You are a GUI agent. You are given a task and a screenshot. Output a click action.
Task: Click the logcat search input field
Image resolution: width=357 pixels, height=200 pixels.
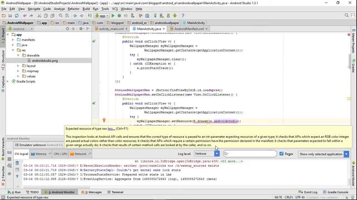[x=250, y=154]
